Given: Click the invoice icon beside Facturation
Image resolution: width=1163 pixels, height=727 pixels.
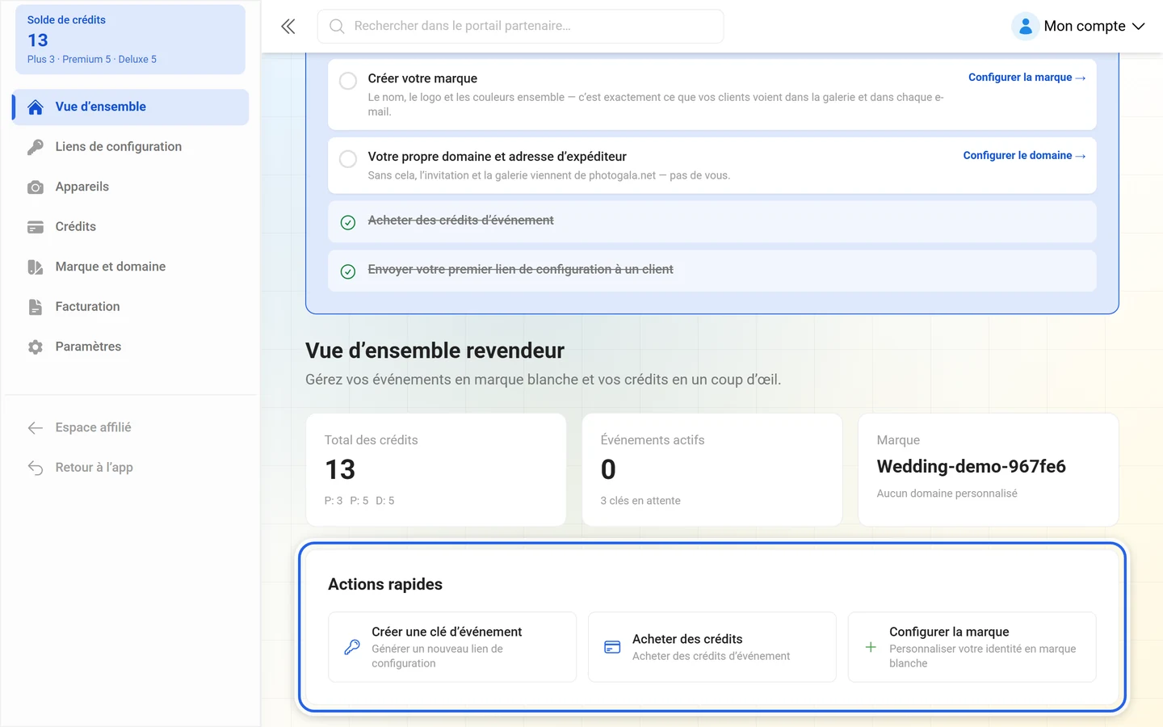Looking at the screenshot, I should [36, 307].
